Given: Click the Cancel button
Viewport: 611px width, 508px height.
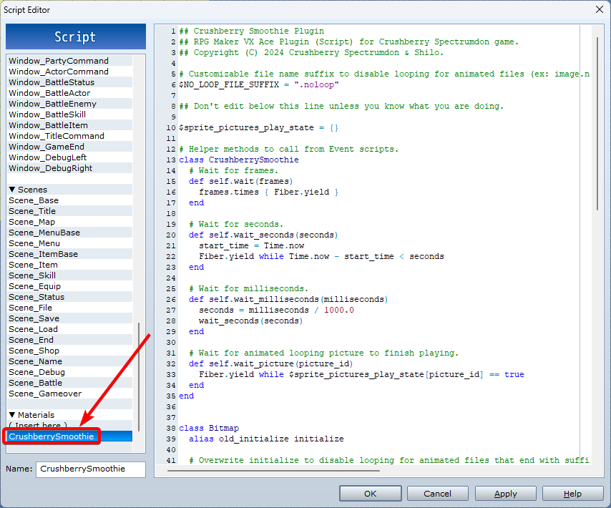Looking at the screenshot, I should (437, 494).
